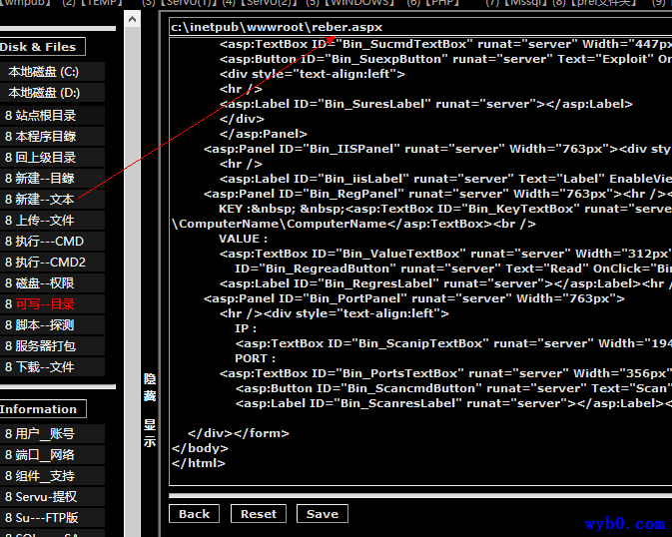672x537 pixels.
Task: Click the Save button
Action: click(322, 514)
